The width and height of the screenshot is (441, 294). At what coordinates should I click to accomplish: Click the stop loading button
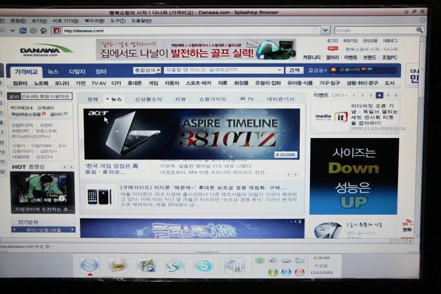pyautogui.click(x=33, y=30)
